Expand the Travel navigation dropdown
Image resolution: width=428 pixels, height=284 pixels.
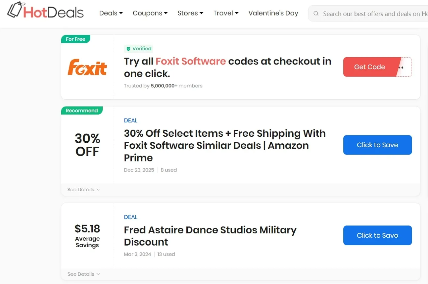226,13
